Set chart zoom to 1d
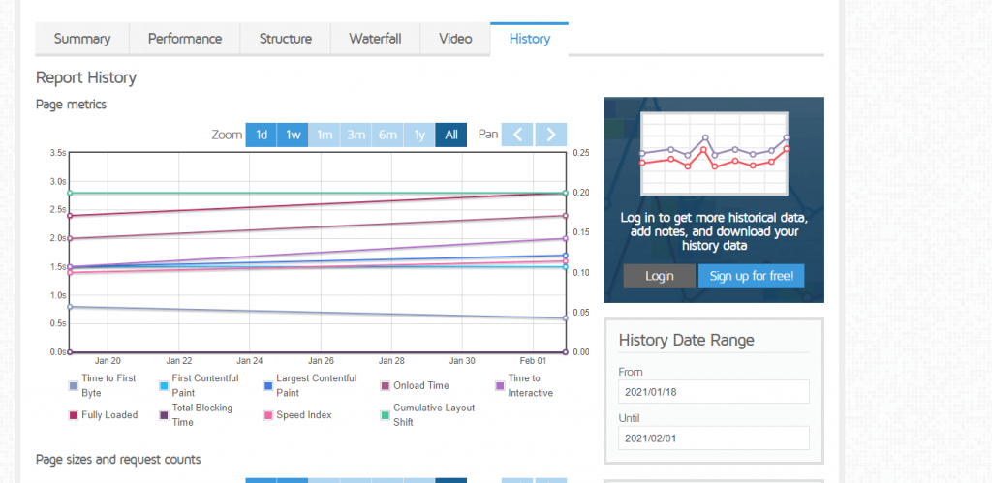The image size is (992, 483). pyautogui.click(x=262, y=135)
